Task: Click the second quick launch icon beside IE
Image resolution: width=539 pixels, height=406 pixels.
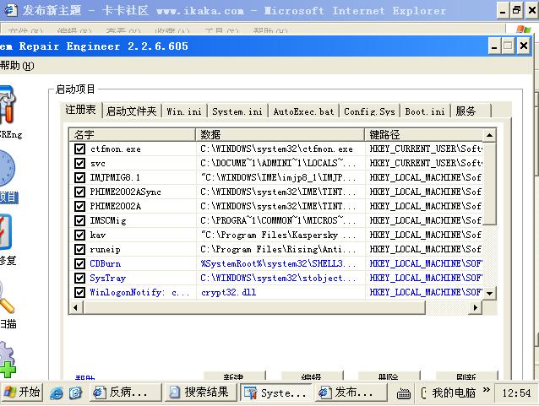Action: tap(75, 392)
